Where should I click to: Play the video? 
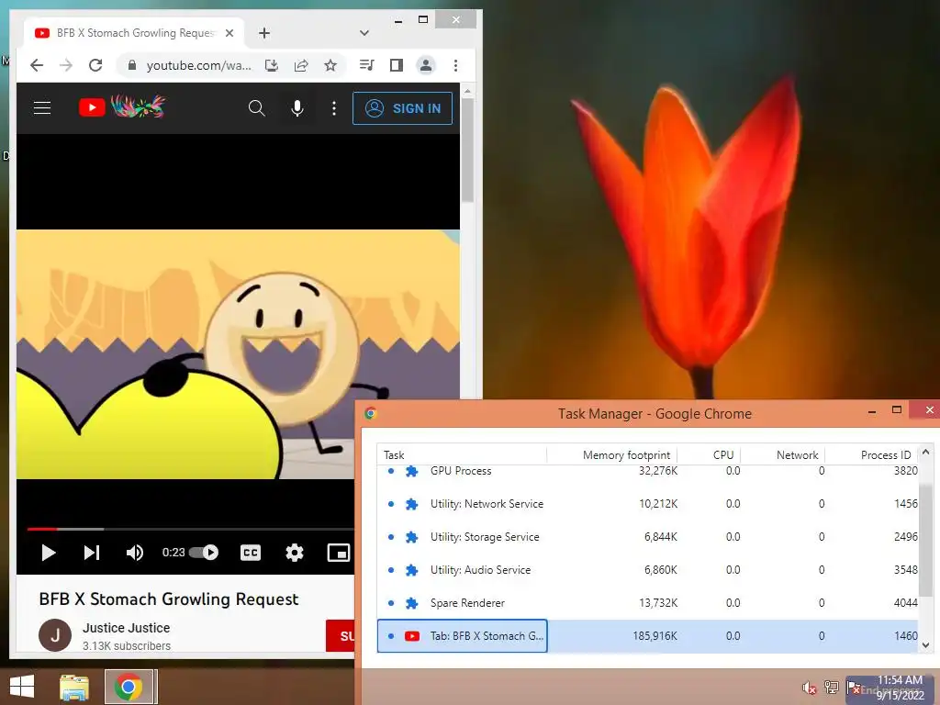point(48,552)
